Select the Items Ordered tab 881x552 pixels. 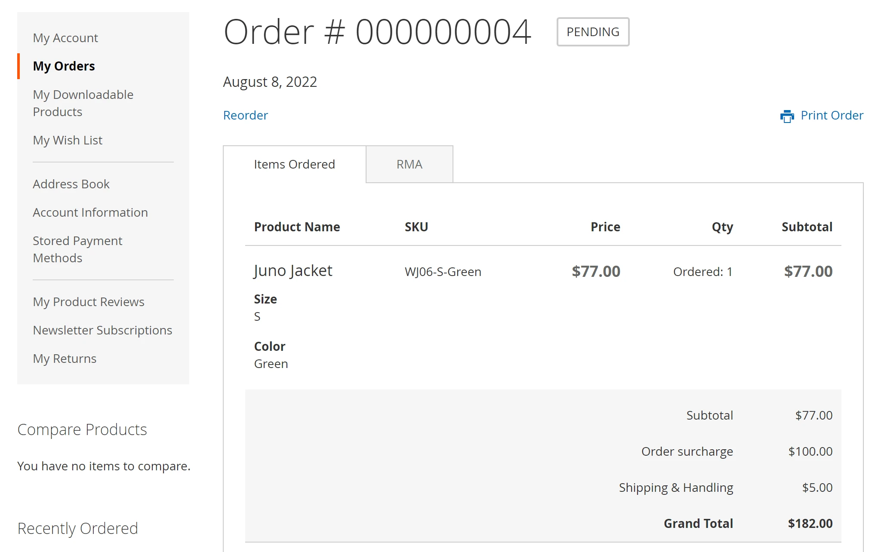294,164
